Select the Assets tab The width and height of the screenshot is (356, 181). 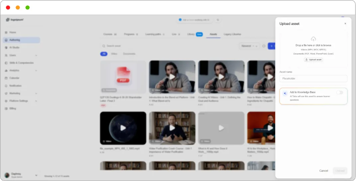213,34
